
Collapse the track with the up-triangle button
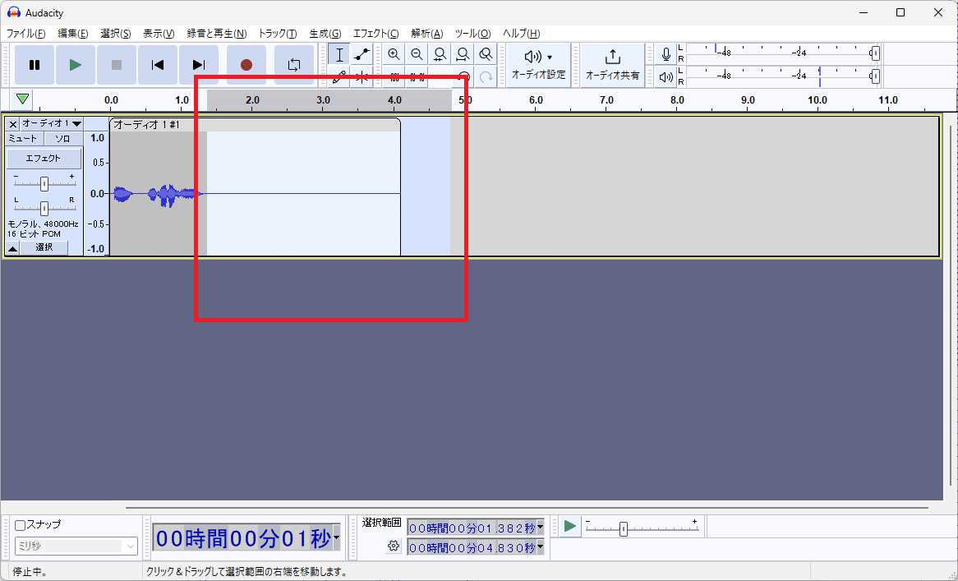13,248
